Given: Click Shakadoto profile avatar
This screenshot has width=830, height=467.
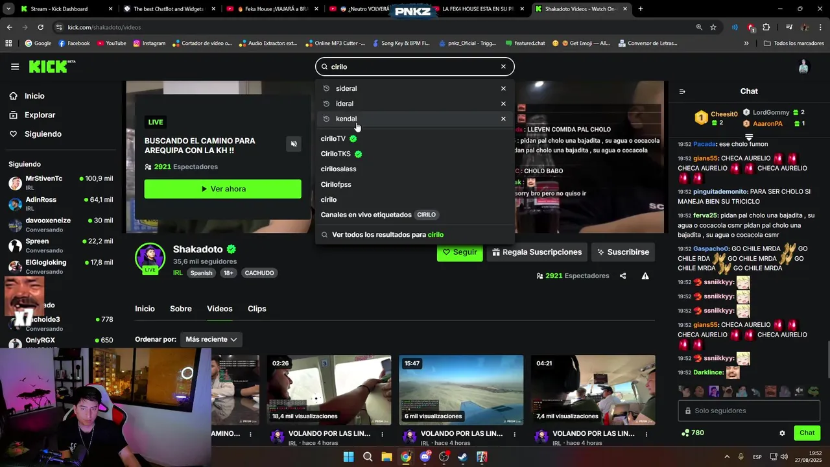Looking at the screenshot, I should [150, 257].
